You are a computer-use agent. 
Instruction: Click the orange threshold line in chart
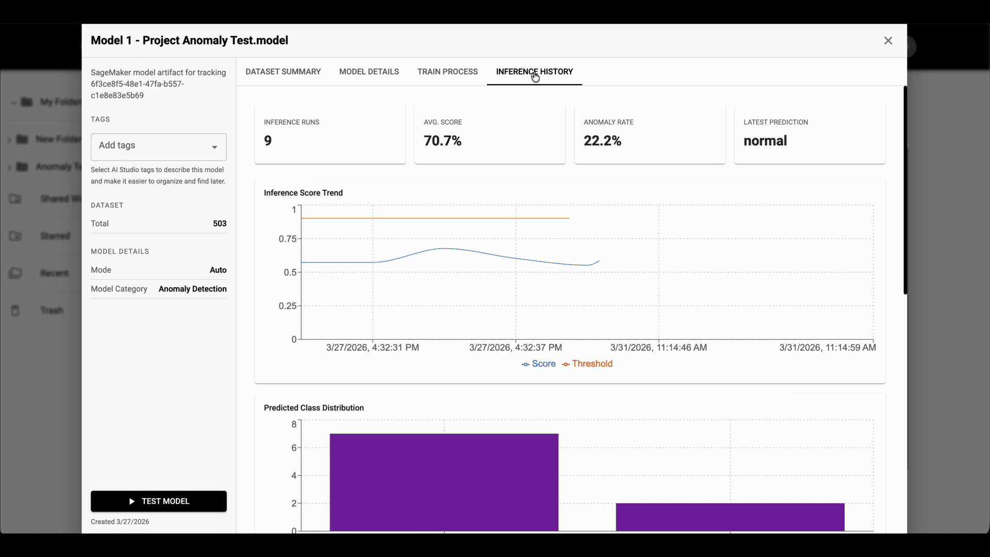tap(438, 218)
